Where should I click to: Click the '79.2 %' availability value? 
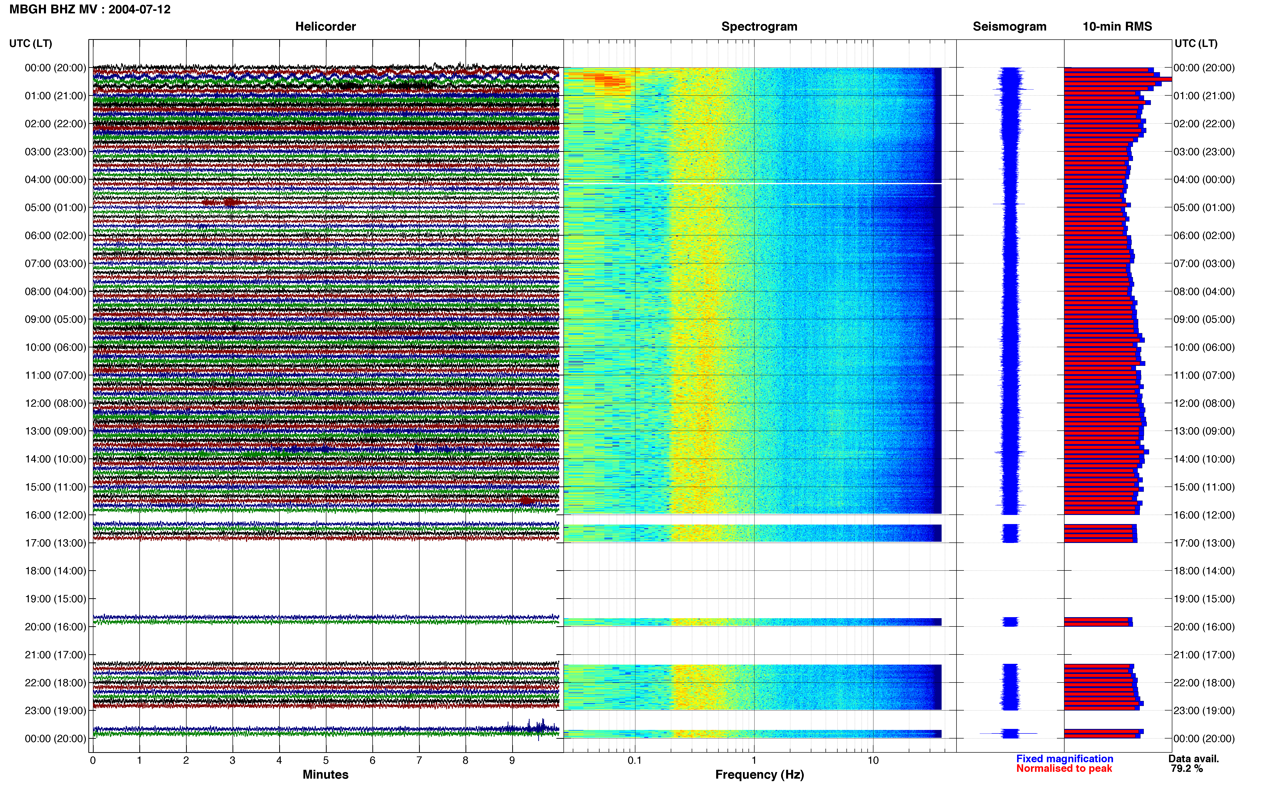1187,769
